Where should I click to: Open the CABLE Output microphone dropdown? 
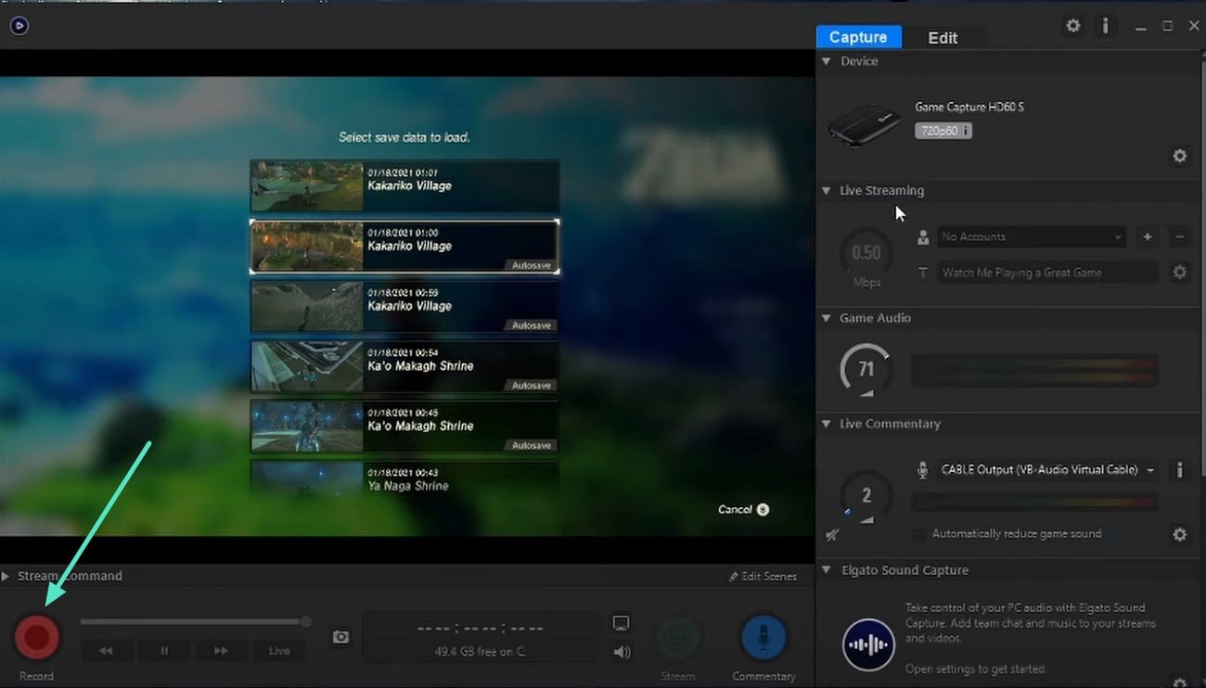(1047, 470)
